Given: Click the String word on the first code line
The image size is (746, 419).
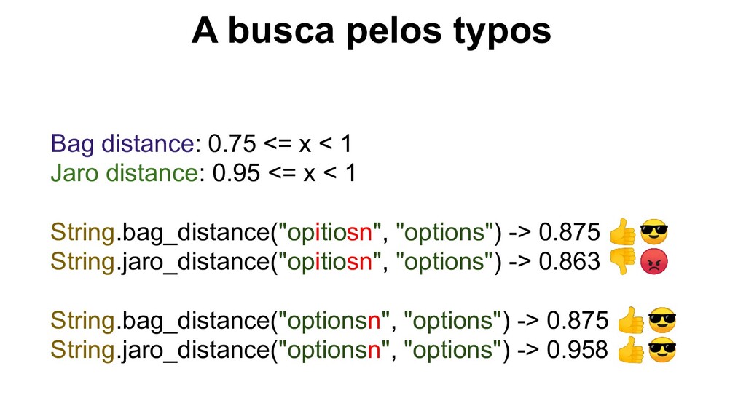Looking at the screenshot, I should 83,233.
